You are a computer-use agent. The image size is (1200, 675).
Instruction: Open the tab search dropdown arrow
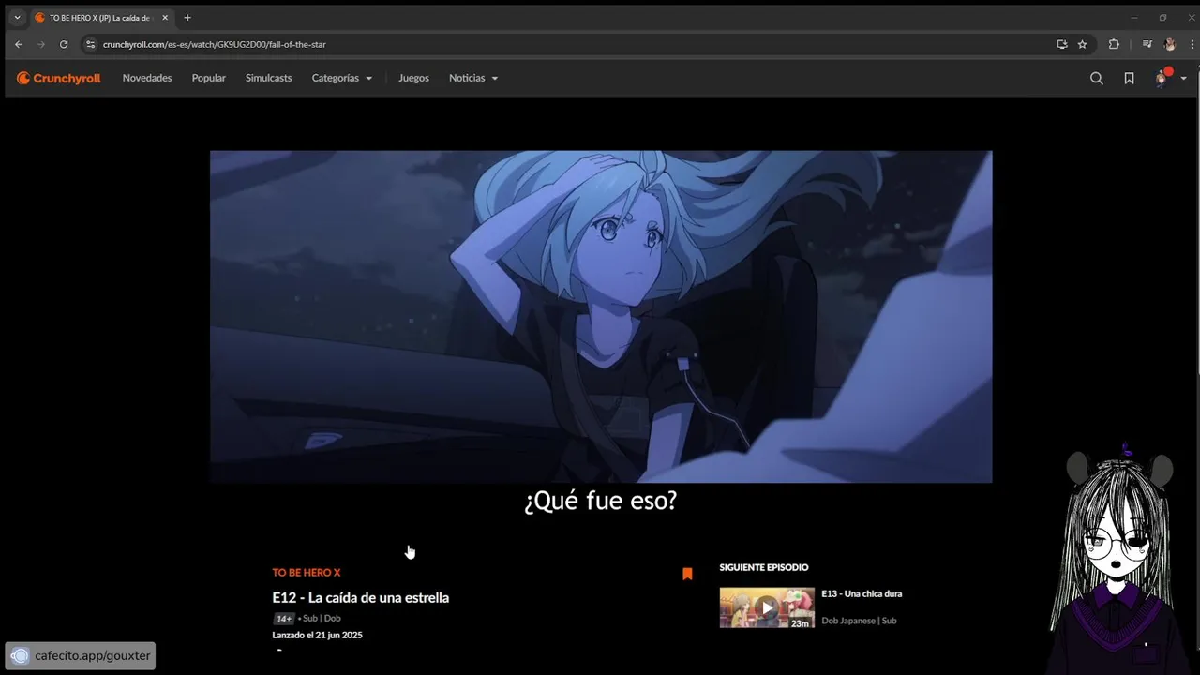(x=17, y=18)
